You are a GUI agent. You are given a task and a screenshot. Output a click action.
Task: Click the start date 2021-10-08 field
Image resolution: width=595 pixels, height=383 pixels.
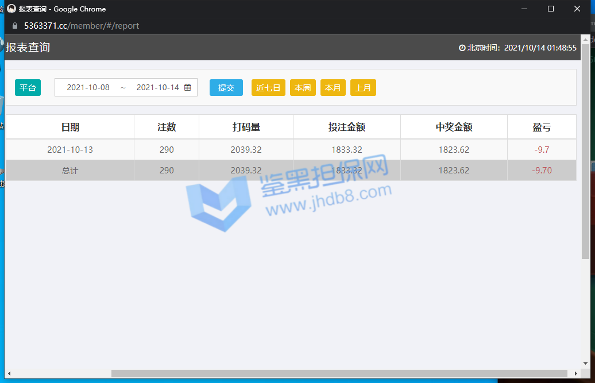coord(88,88)
